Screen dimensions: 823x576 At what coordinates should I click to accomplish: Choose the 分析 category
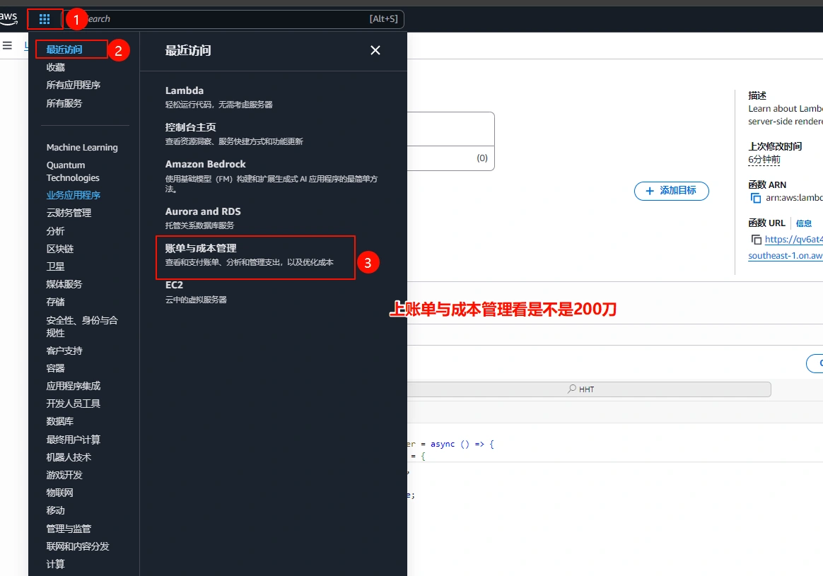pyautogui.click(x=56, y=231)
